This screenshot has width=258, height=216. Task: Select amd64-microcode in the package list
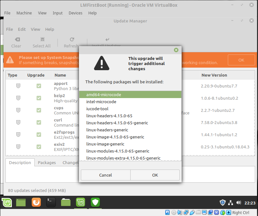coord(130,95)
